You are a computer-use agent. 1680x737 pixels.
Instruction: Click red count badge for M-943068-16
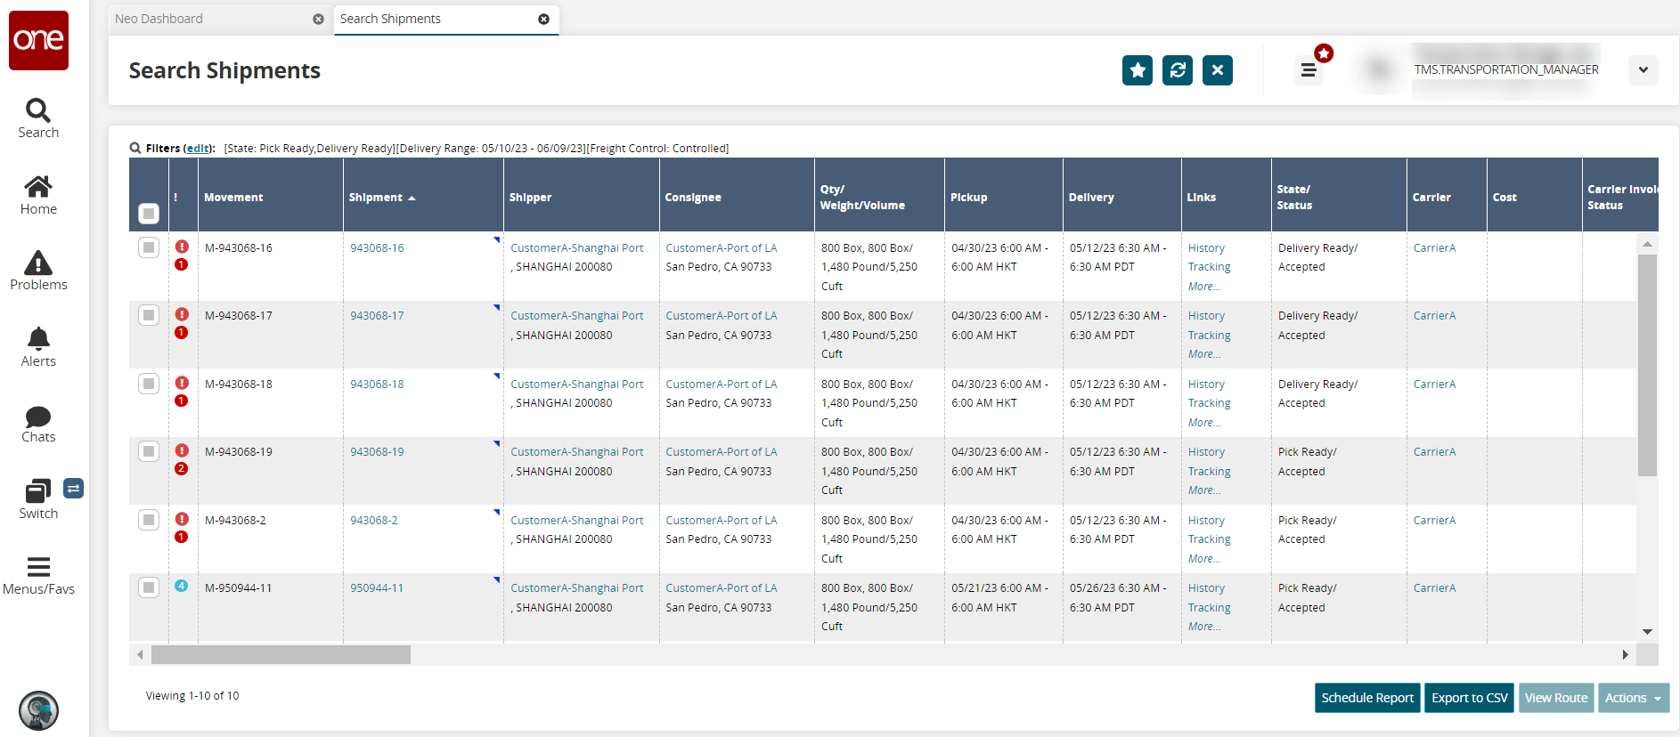tap(182, 264)
